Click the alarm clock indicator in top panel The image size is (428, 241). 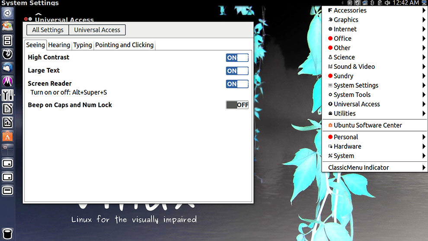coord(350,3)
